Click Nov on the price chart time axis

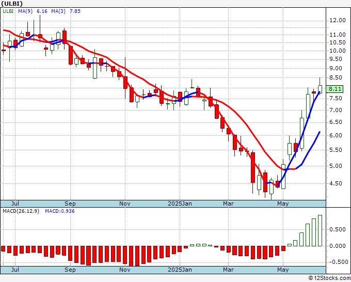point(125,203)
